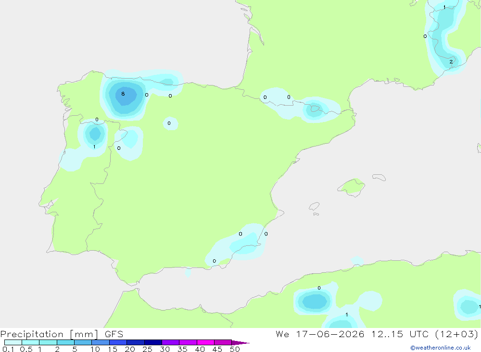Pick the 10–15 mm legend swatch
Image resolution: width=481 pixels, height=352 pixels.
[x=101, y=342]
